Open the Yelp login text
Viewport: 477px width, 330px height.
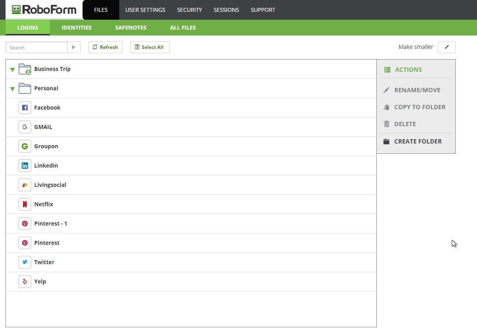click(40, 282)
